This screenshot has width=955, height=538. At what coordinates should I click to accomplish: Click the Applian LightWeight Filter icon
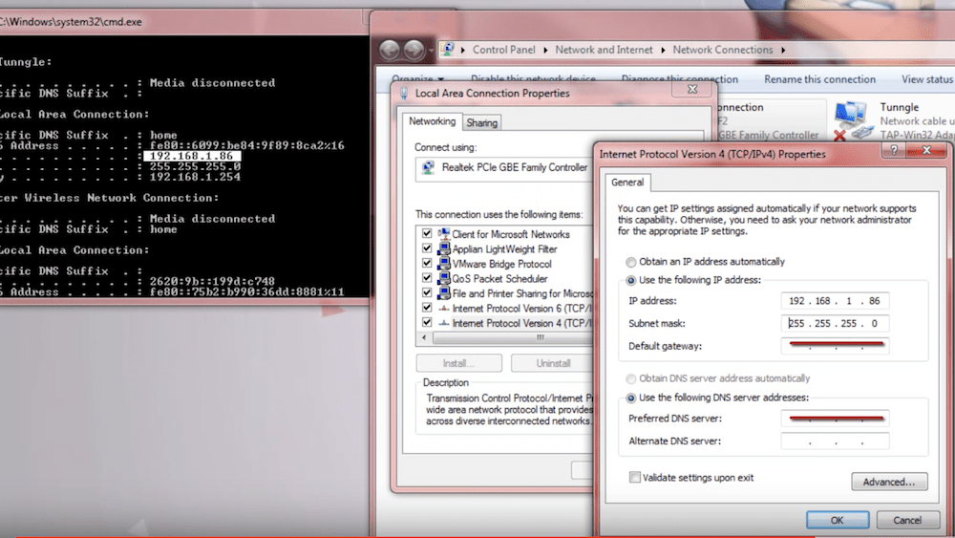(444, 248)
